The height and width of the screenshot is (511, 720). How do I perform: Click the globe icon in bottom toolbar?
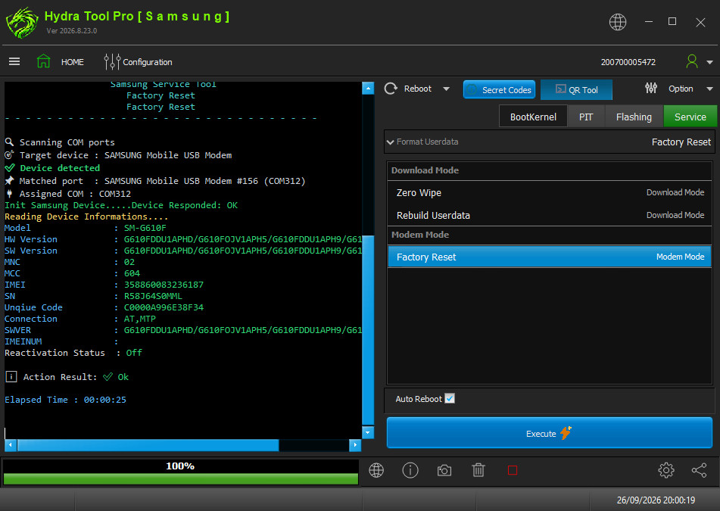point(376,470)
